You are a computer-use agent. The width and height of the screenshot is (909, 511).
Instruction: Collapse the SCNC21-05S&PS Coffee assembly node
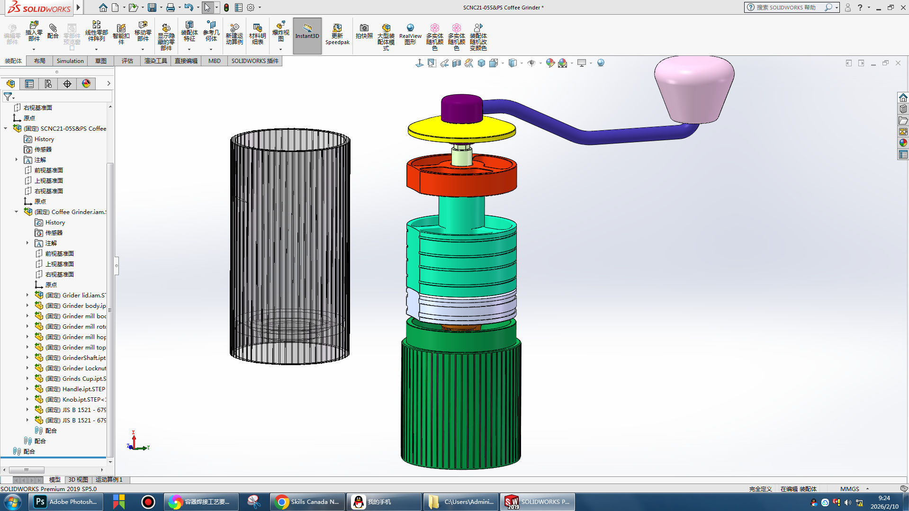pos(6,128)
